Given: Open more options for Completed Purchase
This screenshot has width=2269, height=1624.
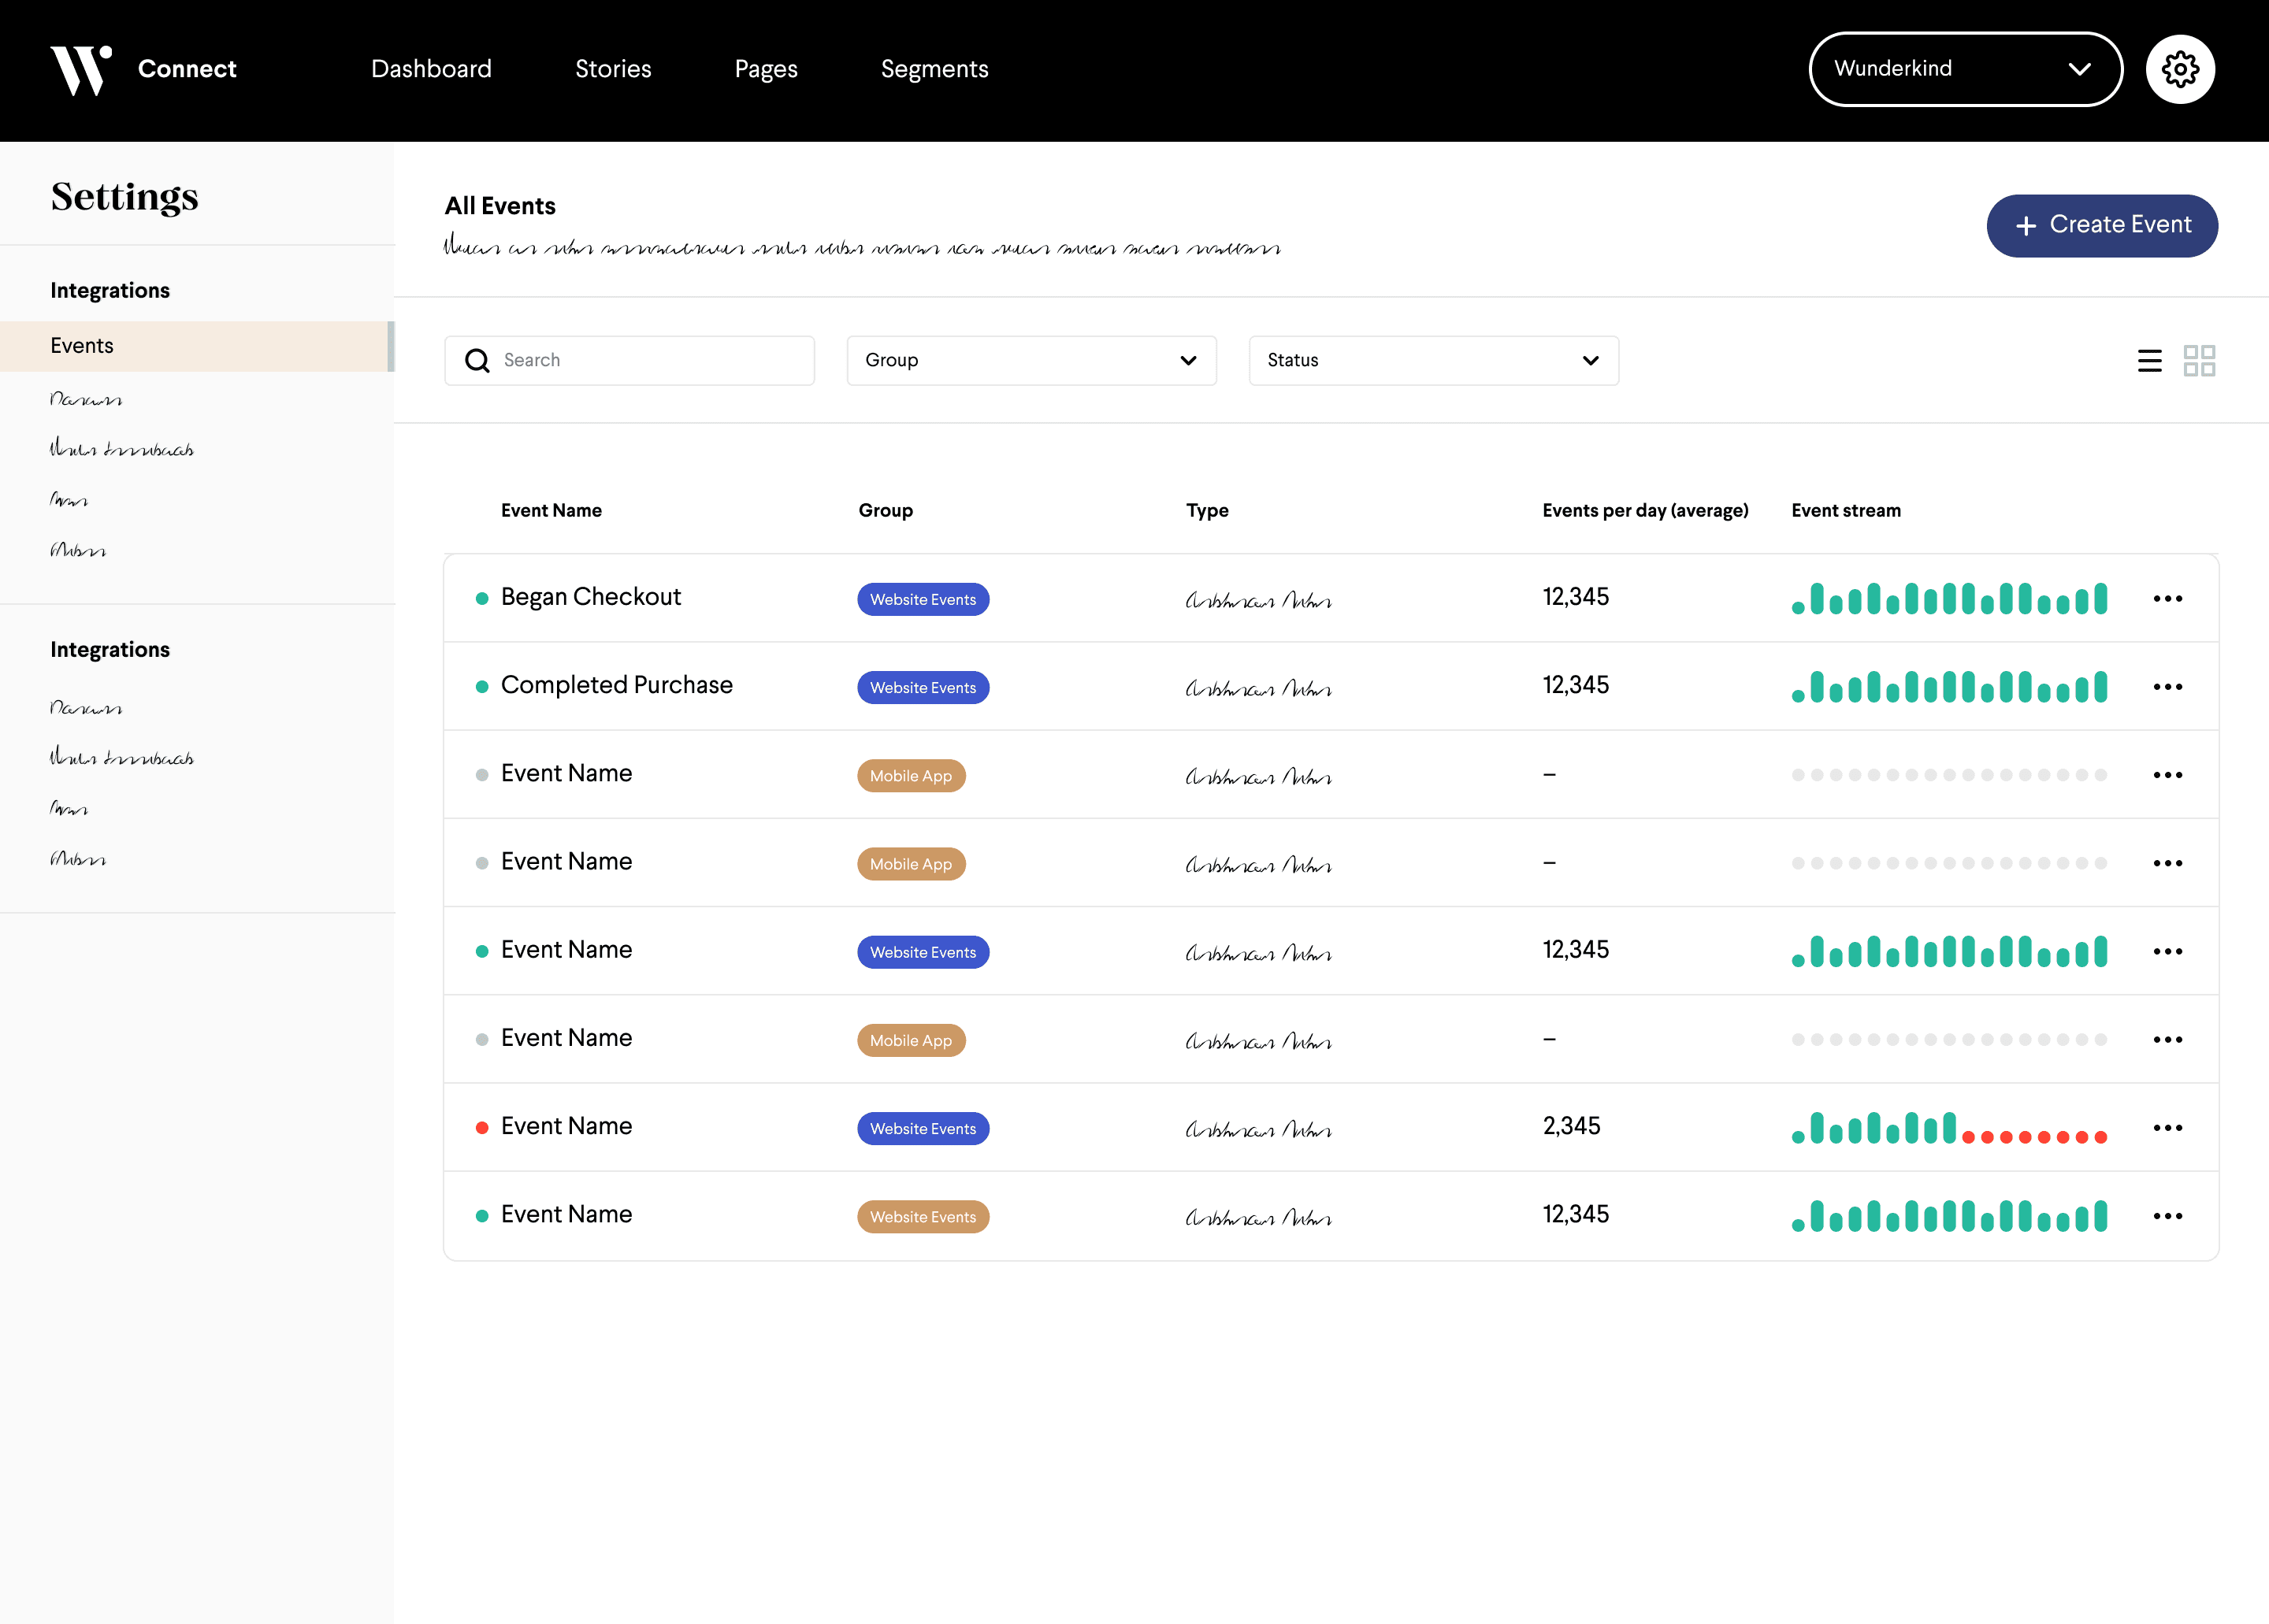Looking at the screenshot, I should pyautogui.click(x=2167, y=686).
